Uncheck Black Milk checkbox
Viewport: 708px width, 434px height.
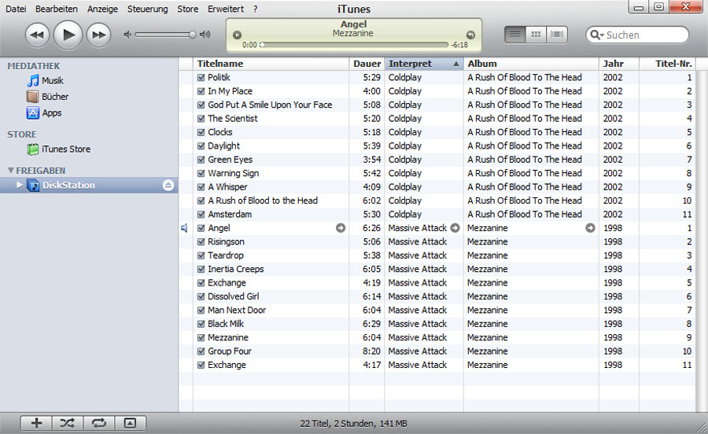pos(201,324)
